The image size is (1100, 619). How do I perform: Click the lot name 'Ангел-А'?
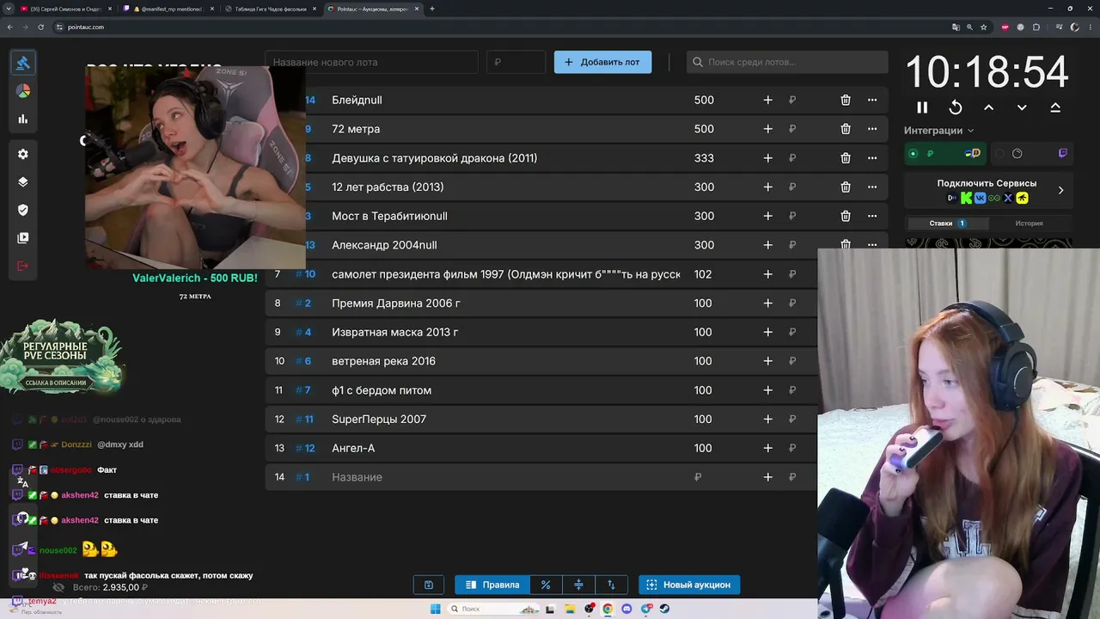tap(353, 448)
